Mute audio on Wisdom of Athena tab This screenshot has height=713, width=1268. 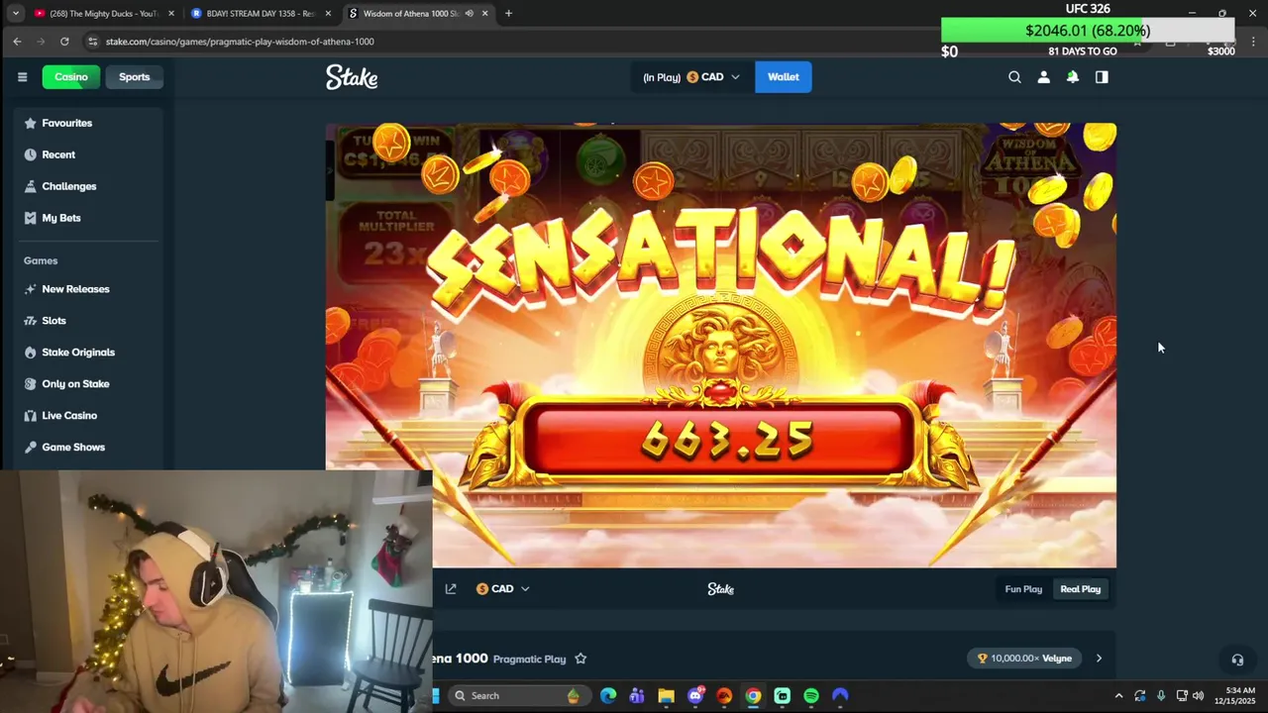click(x=469, y=14)
